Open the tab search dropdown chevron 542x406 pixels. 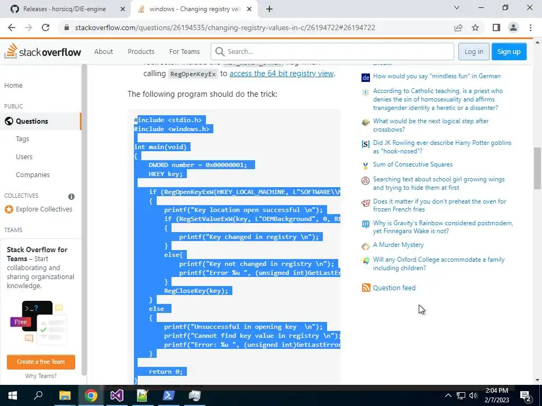(x=457, y=7)
